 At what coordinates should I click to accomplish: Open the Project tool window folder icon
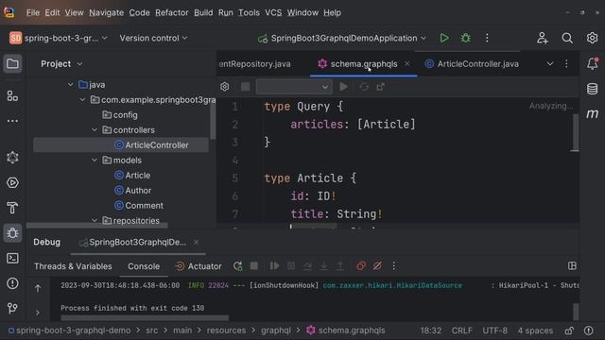pos(12,63)
